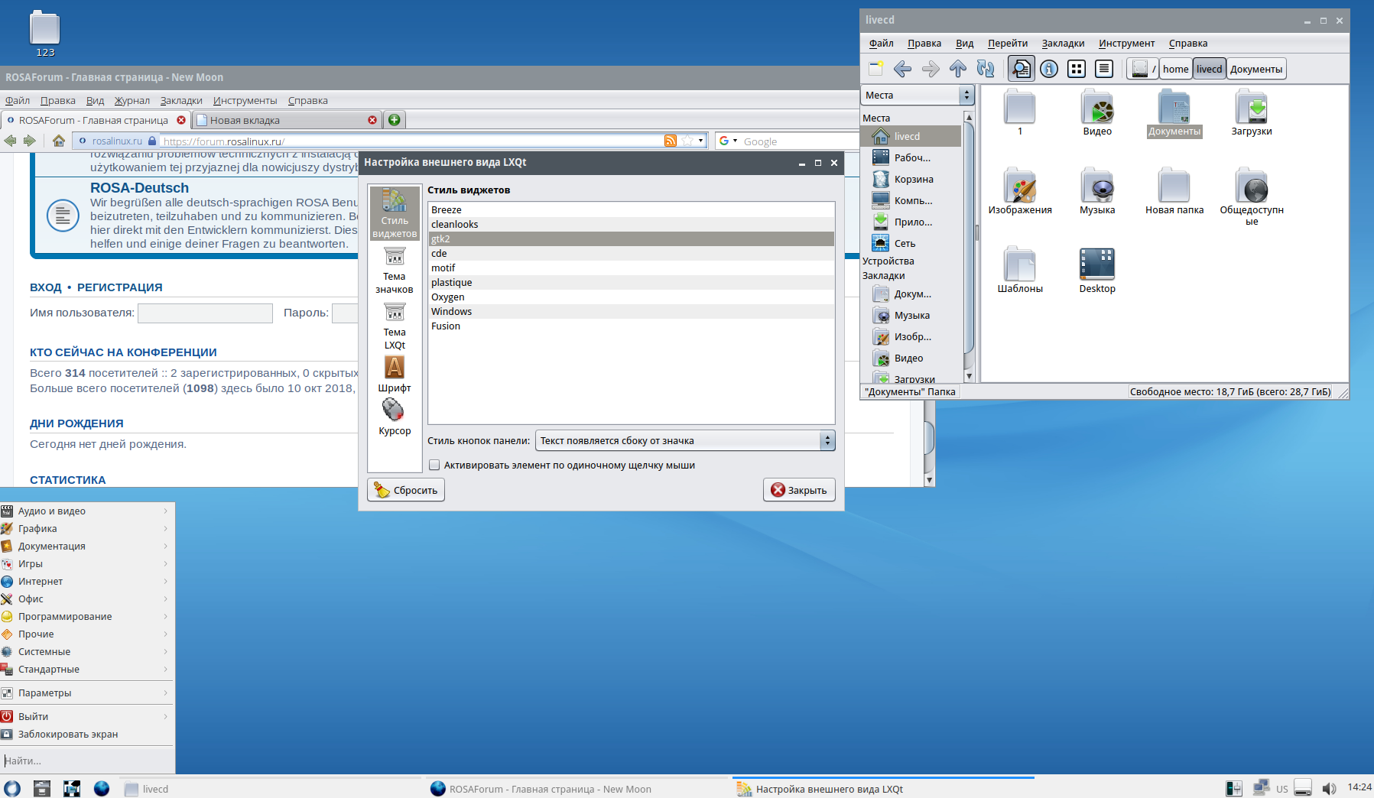Open the Cursor settings section
Screen dimensions: 1374x798
(x=395, y=417)
